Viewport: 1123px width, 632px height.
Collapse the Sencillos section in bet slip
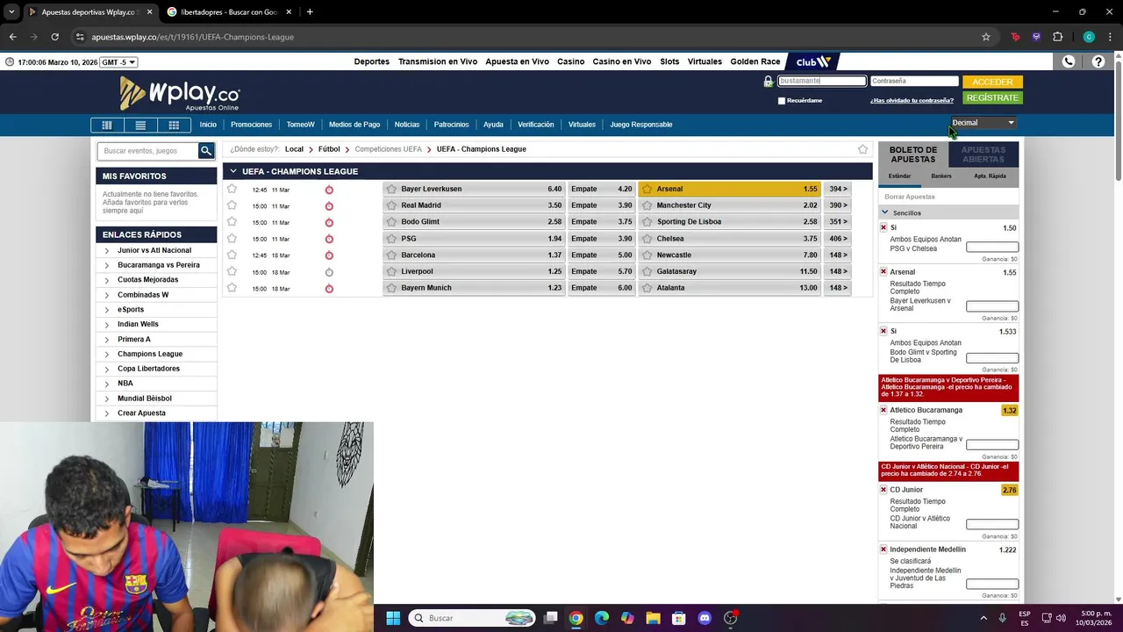[885, 212]
